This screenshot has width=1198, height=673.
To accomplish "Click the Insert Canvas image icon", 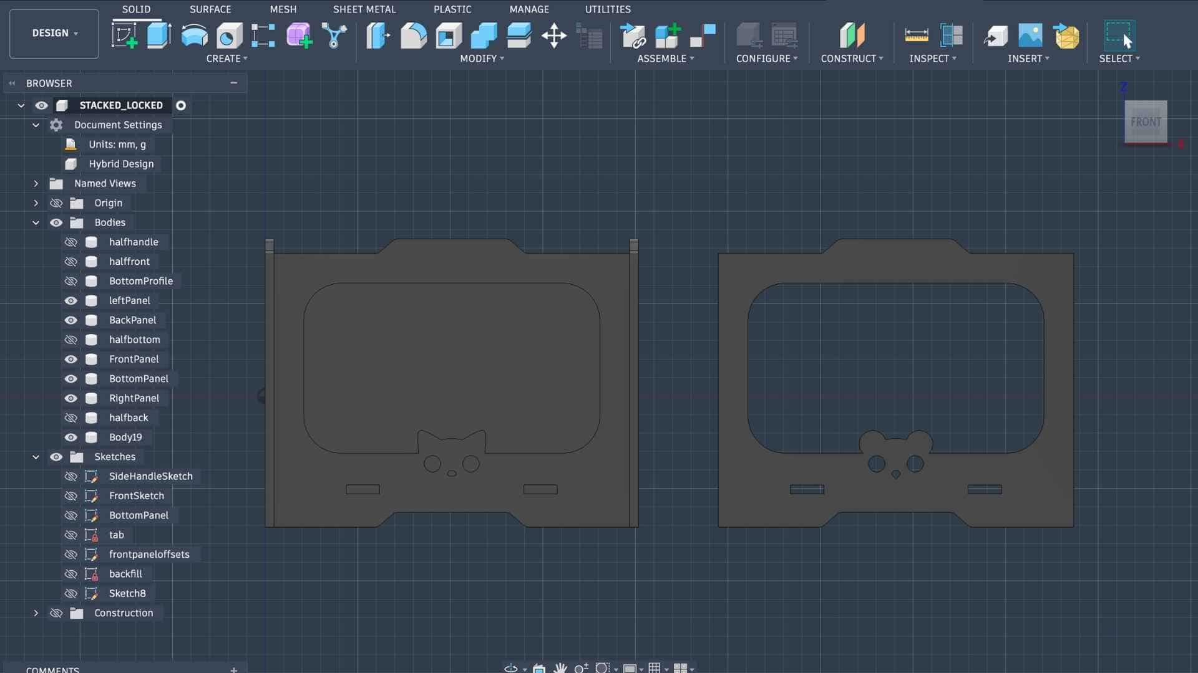I will coord(1030,35).
